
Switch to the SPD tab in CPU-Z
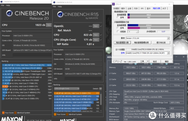pyautogui.click(x=142, y=8)
